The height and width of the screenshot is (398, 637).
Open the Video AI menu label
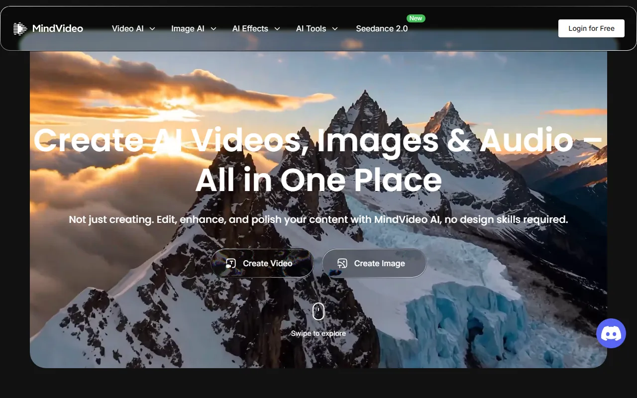(127, 29)
